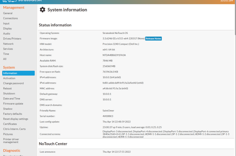Open the Release Notes button
The height and width of the screenshot is (156, 236).
click(x=153, y=38)
